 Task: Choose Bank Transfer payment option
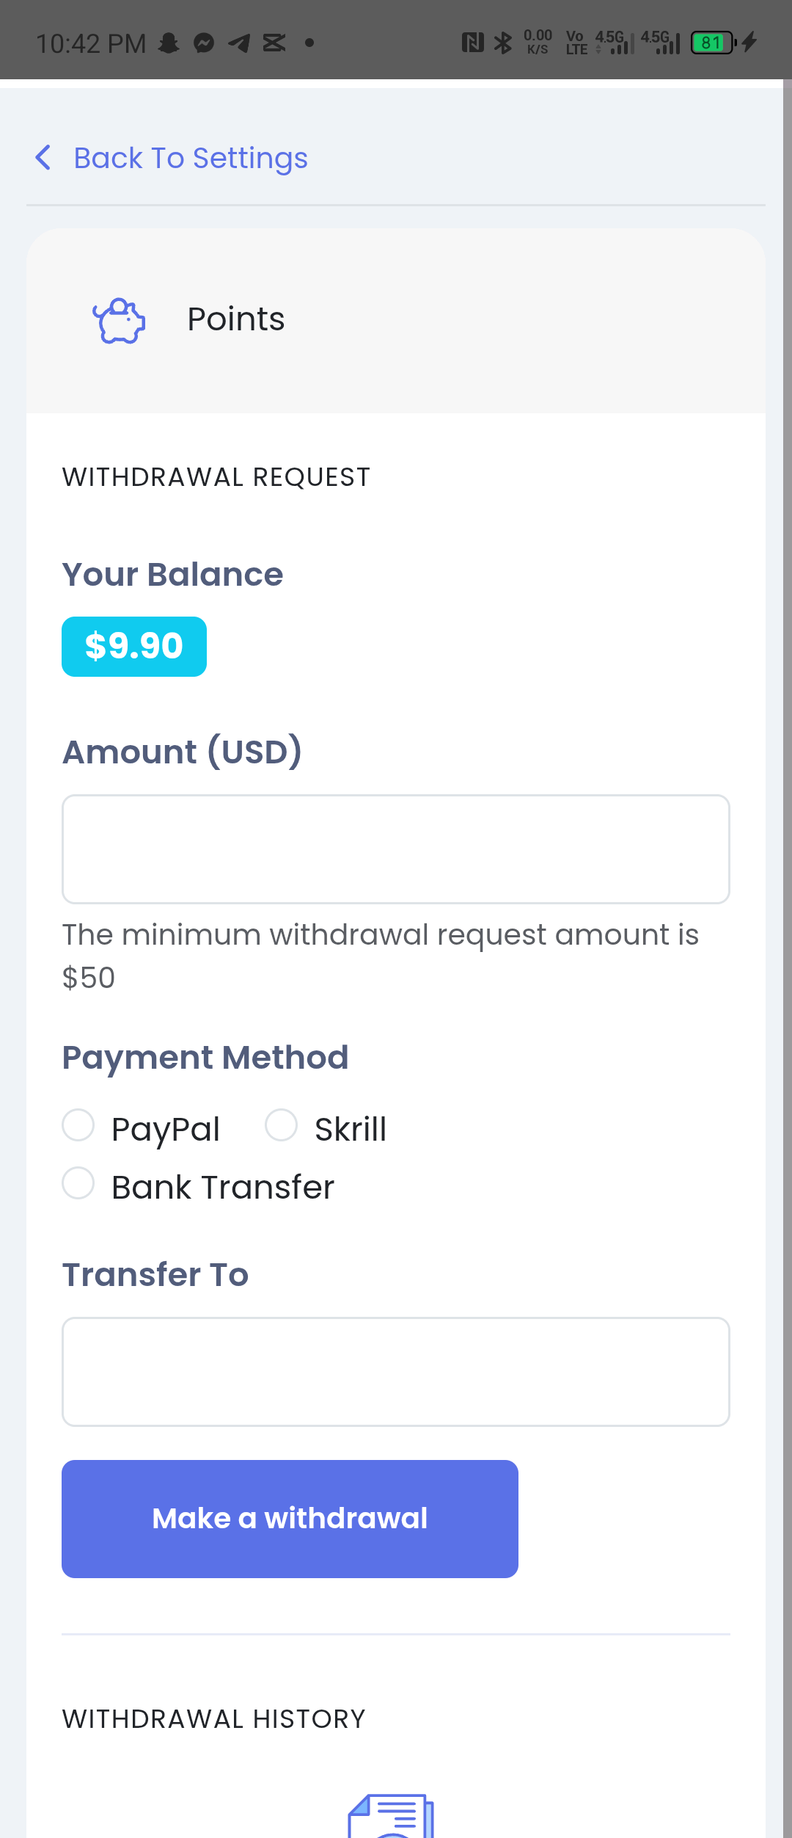pyautogui.click(x=78, y=1183)
